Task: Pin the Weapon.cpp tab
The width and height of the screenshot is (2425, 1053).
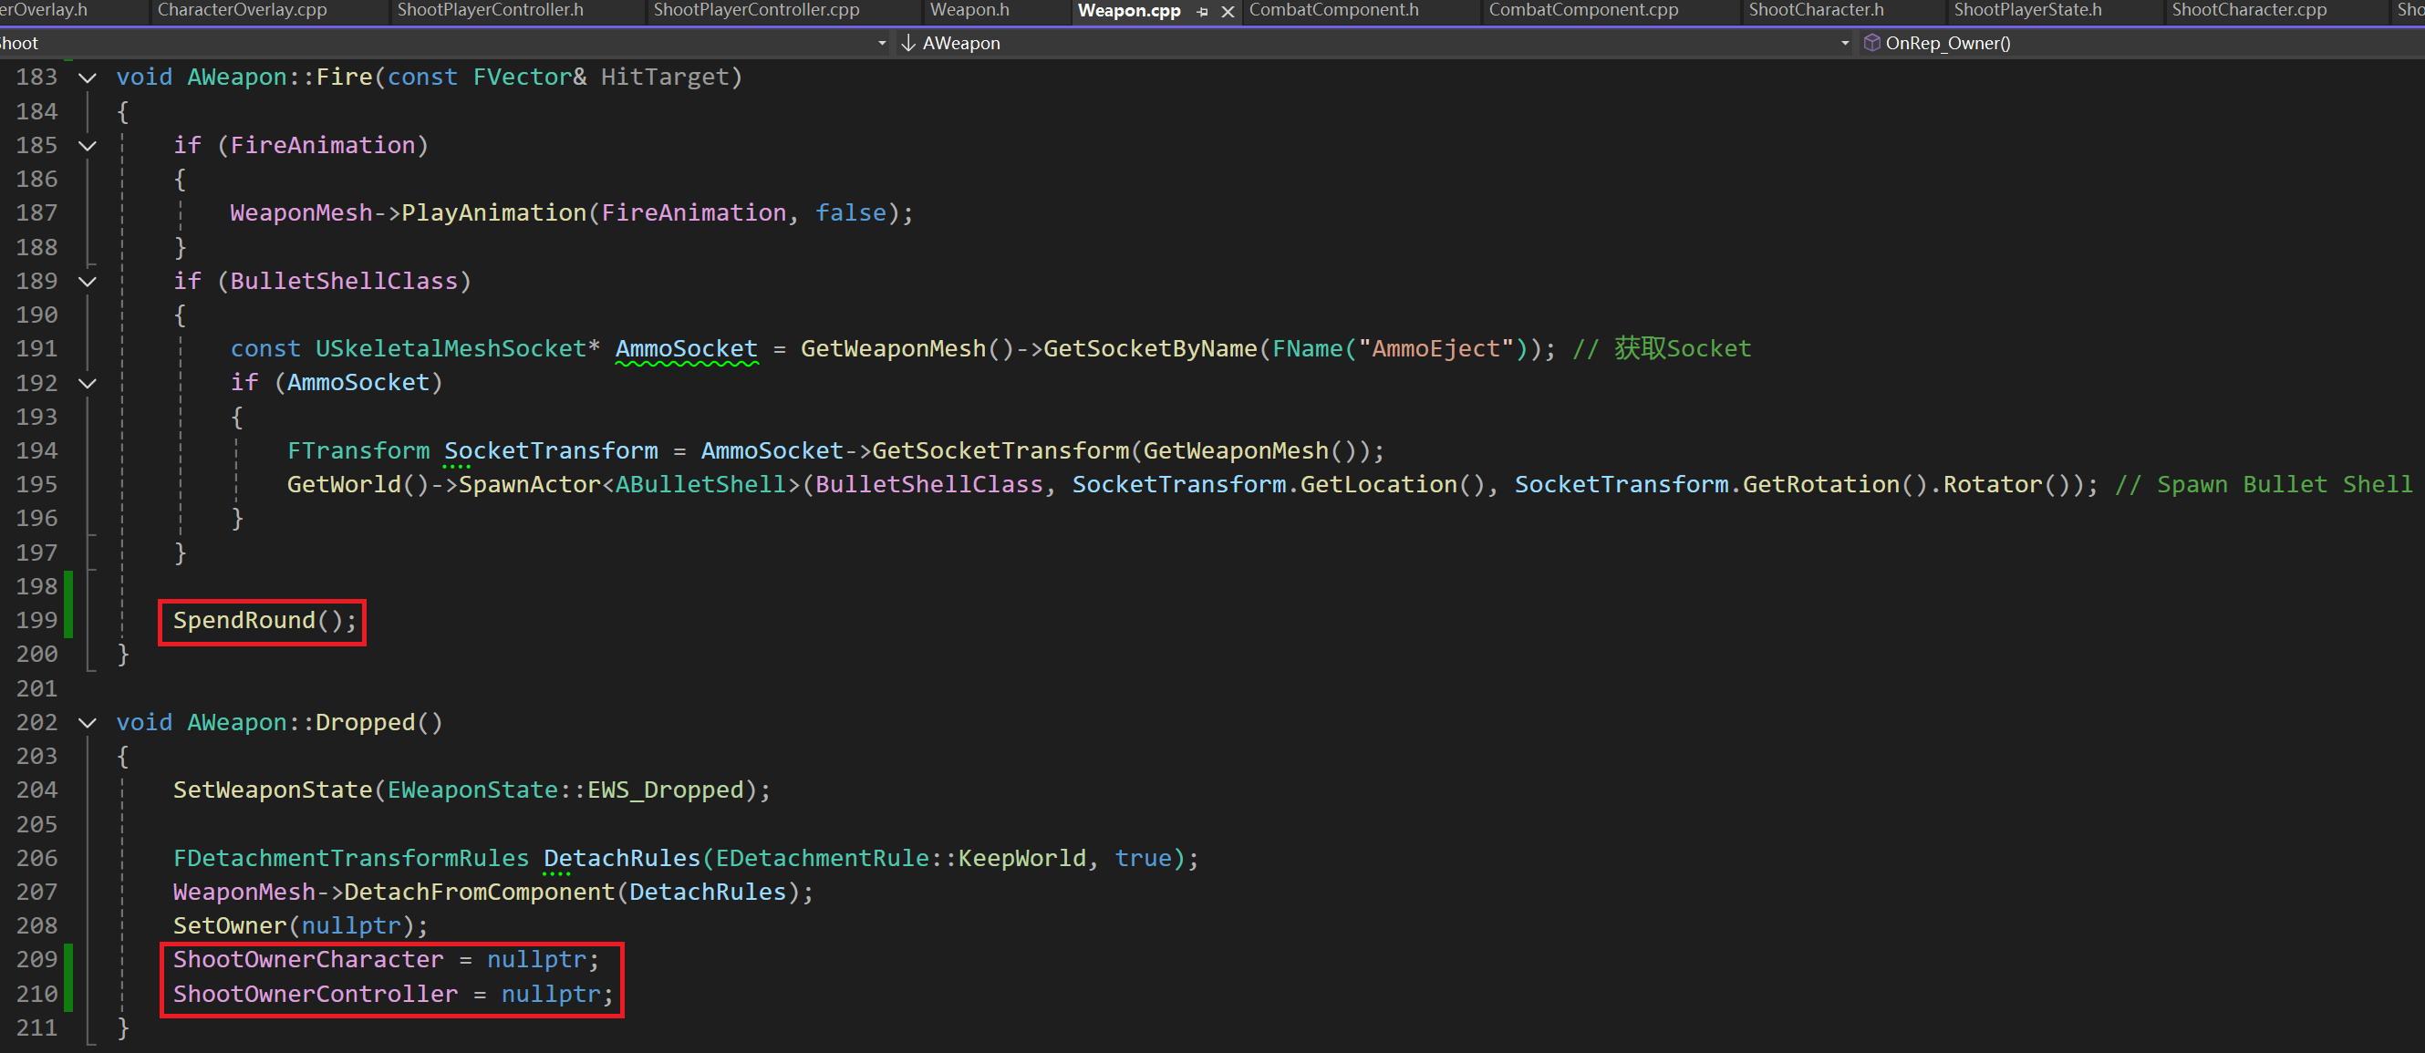Action: (1202, 11)
